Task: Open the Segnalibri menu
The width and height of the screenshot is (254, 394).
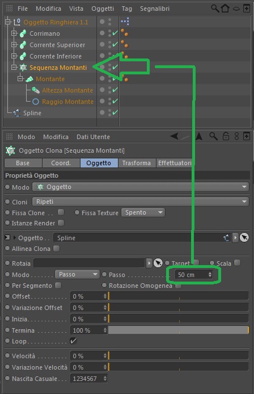Action: pos(155,9)
